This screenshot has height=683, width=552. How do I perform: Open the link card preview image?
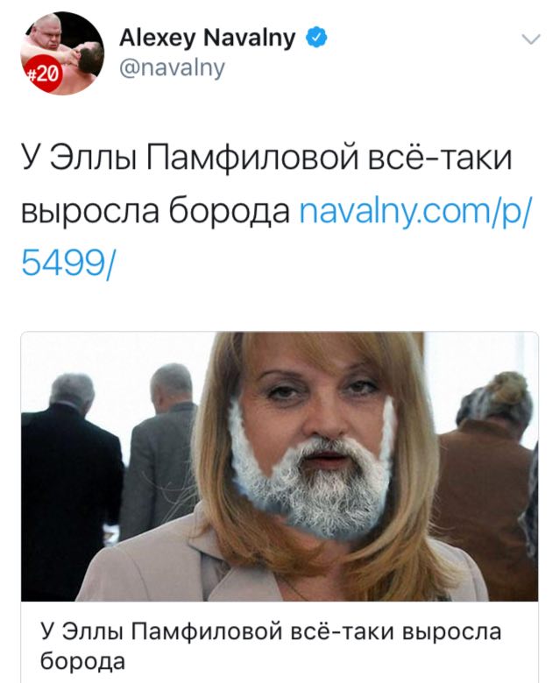(280, 467)
